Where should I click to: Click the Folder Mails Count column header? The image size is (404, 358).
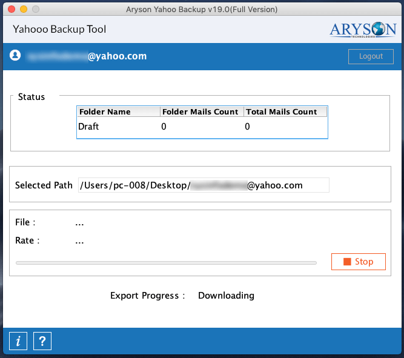(x=202, y=111)
